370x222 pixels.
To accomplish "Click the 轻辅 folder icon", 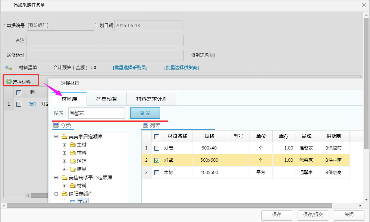I will point(72,161).
